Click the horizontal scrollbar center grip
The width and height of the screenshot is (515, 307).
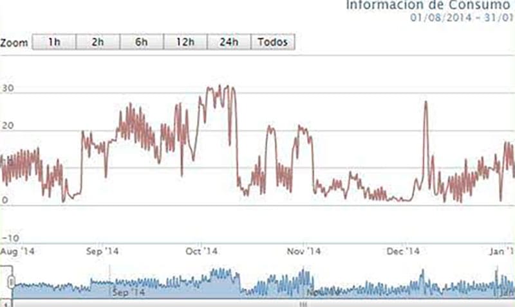pos(299,303)
